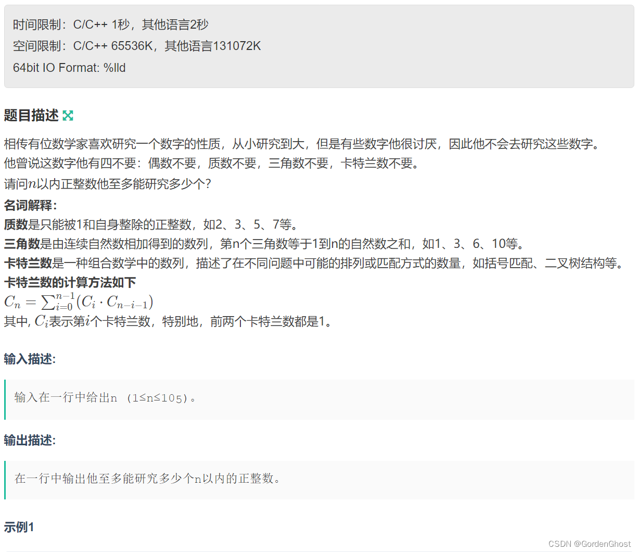Open the fullscreen view of the problem description
This screenshot has height=552, width=639.
point(68,116)
